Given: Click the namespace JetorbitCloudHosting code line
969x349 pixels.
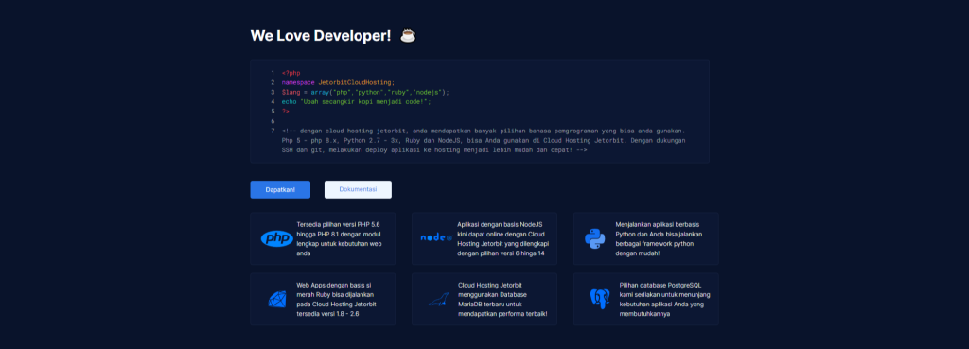Looking at the screenshot, I should tap(338, 82).
